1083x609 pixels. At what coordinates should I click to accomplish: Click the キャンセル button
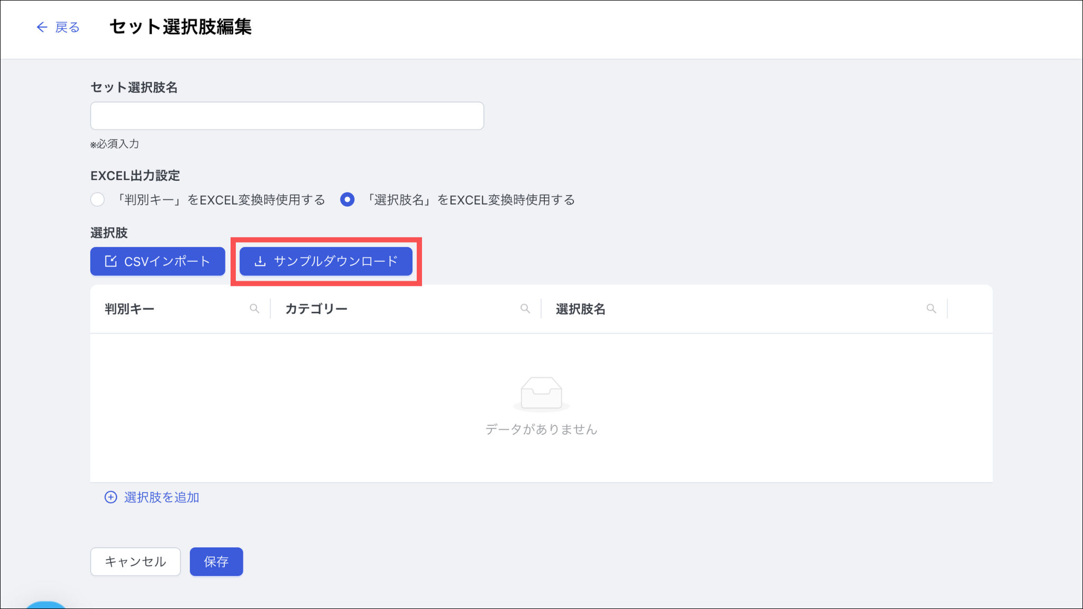click(135, 561)
